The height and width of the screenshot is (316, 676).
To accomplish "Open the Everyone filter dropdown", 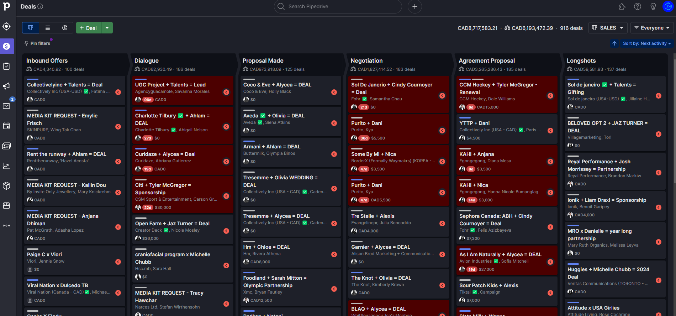I will click(652, 28).
